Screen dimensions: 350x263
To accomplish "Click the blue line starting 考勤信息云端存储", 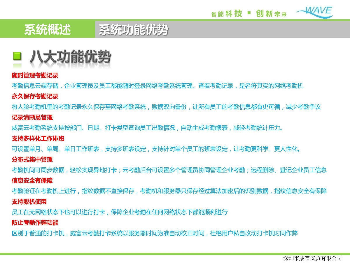I will click(157, 86).
